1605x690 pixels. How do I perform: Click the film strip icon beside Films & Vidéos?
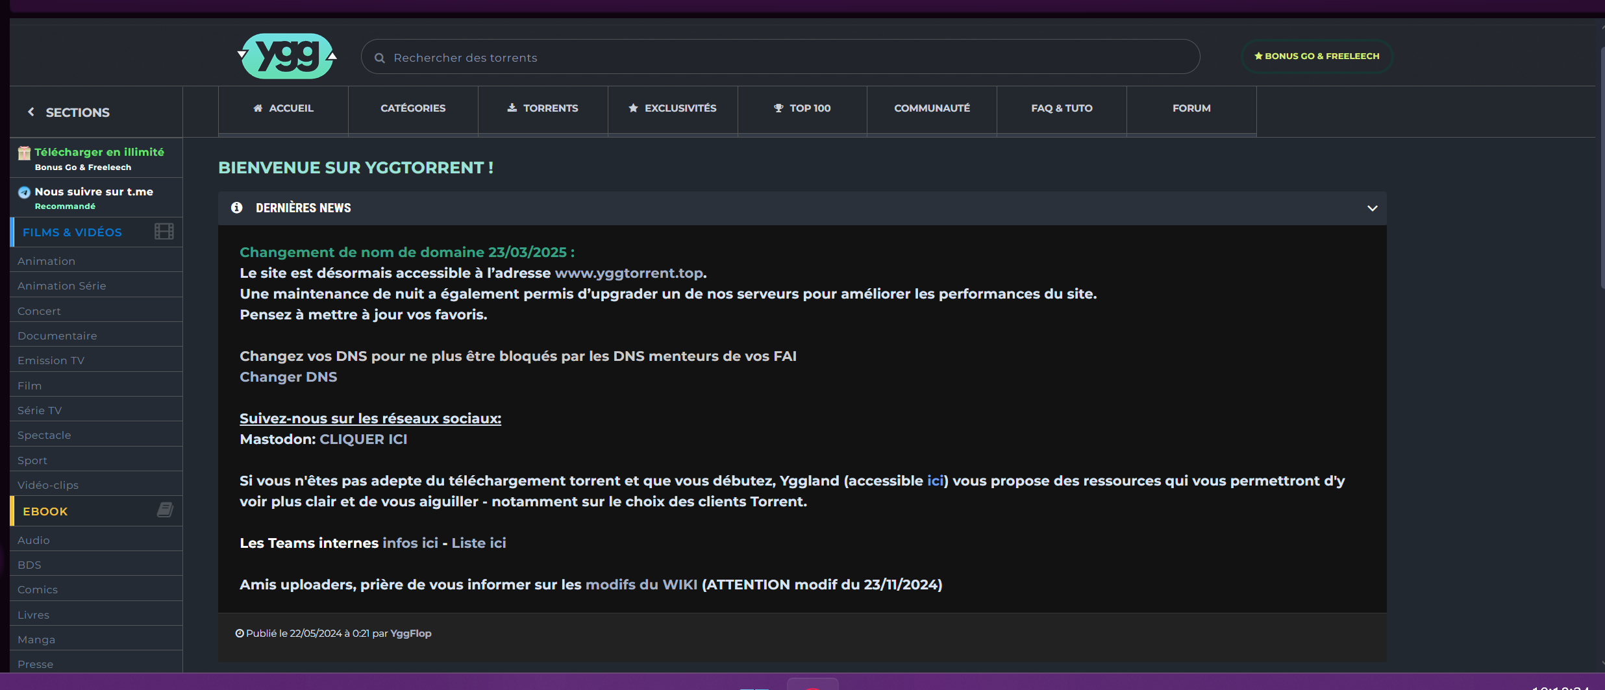click(x=164, y=232)
